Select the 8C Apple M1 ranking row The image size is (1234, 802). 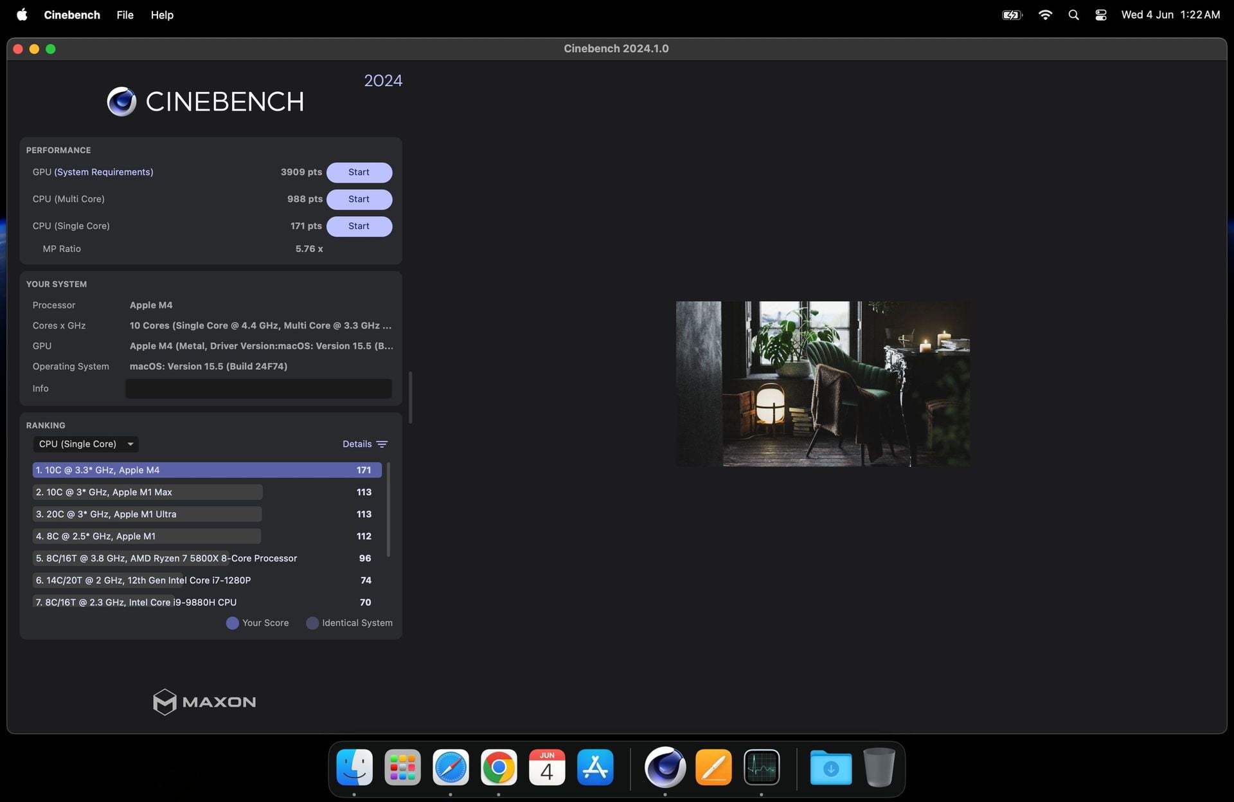(207, 536)
